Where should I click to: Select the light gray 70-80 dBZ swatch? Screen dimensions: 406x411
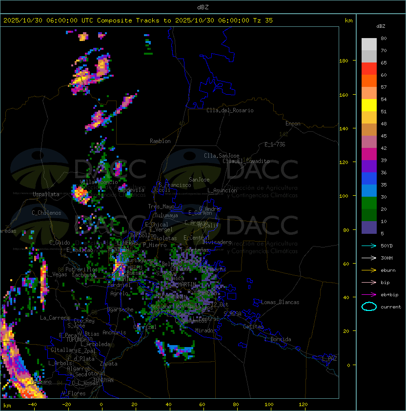[x=369, y=44]
